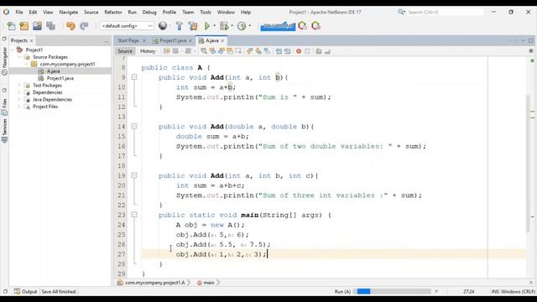This screenshot has width=537, height=302.
Task: Collapse main method fold at line 23
Action: click(134, 215)
